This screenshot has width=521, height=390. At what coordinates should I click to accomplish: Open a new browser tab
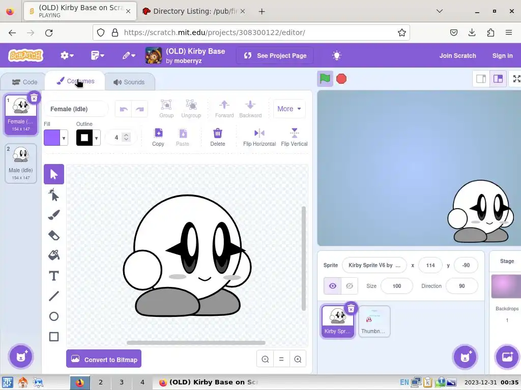click(262, 12)
